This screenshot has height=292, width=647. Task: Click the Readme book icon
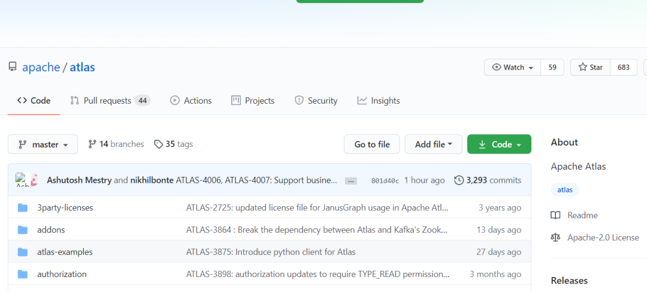point(555,215)
